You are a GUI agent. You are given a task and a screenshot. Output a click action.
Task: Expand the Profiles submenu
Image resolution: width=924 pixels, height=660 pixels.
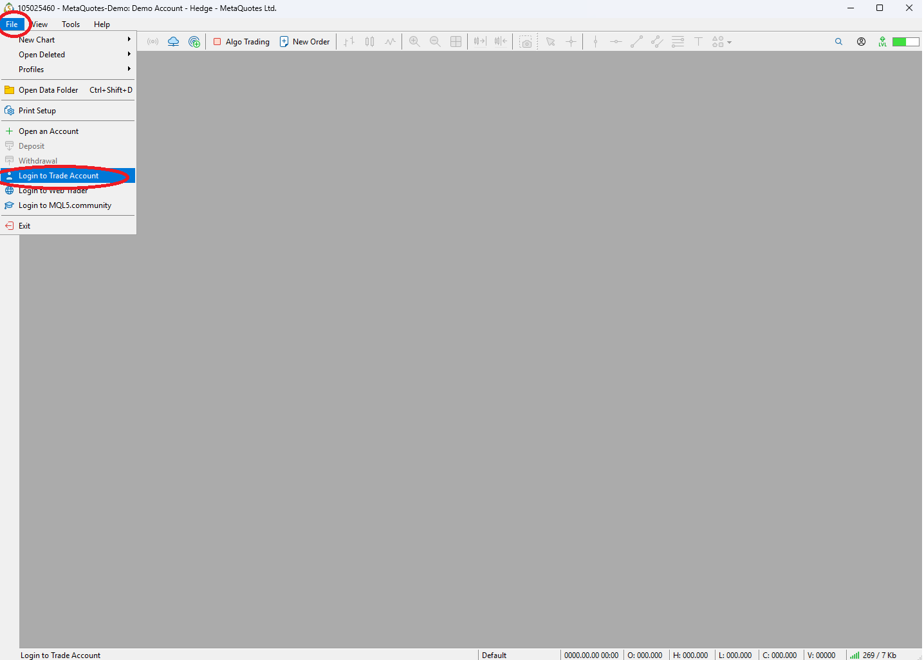click(68, 70)
